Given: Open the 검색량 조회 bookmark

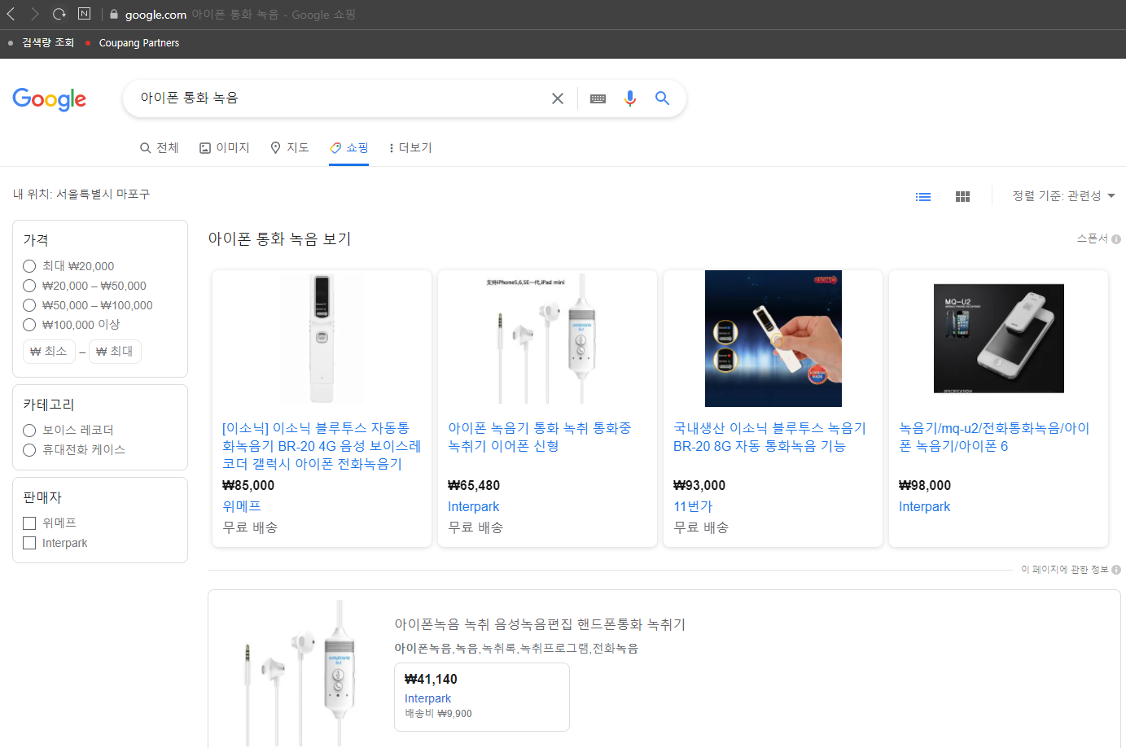Looking at the screenshot, I should click(48, 43).
